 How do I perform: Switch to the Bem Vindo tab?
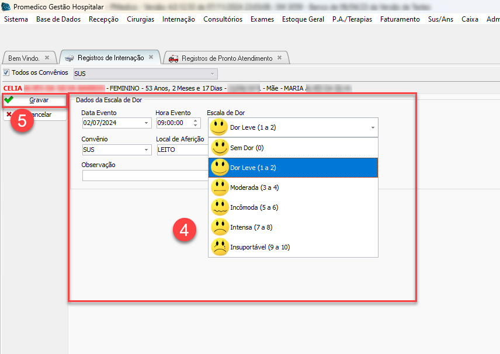[24, 58]
